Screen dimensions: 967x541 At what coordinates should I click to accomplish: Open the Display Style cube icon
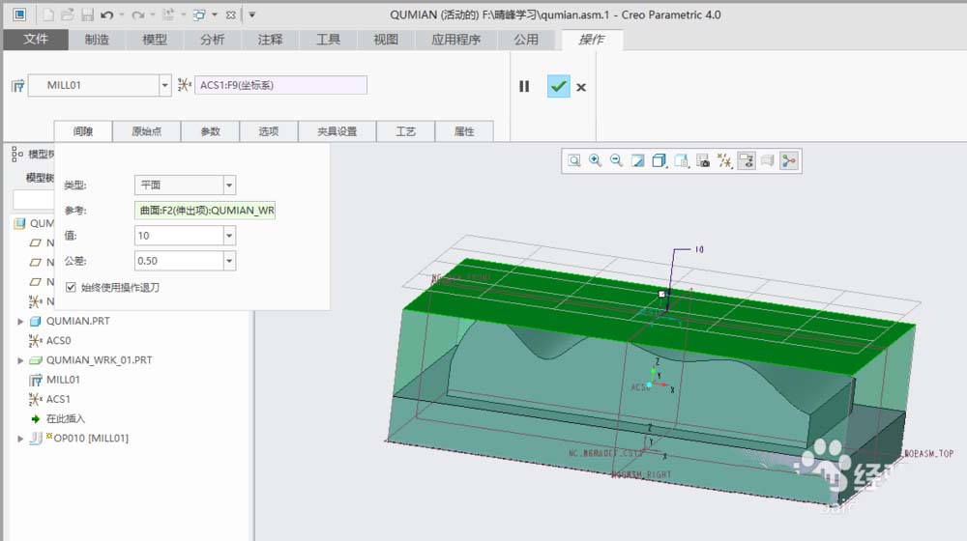659,160
